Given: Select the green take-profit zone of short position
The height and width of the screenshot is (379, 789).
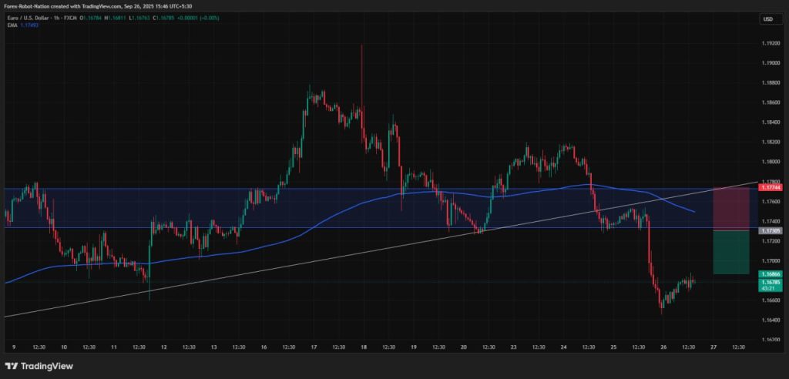Looking at the screenshot, I should [x=731, y=252].
